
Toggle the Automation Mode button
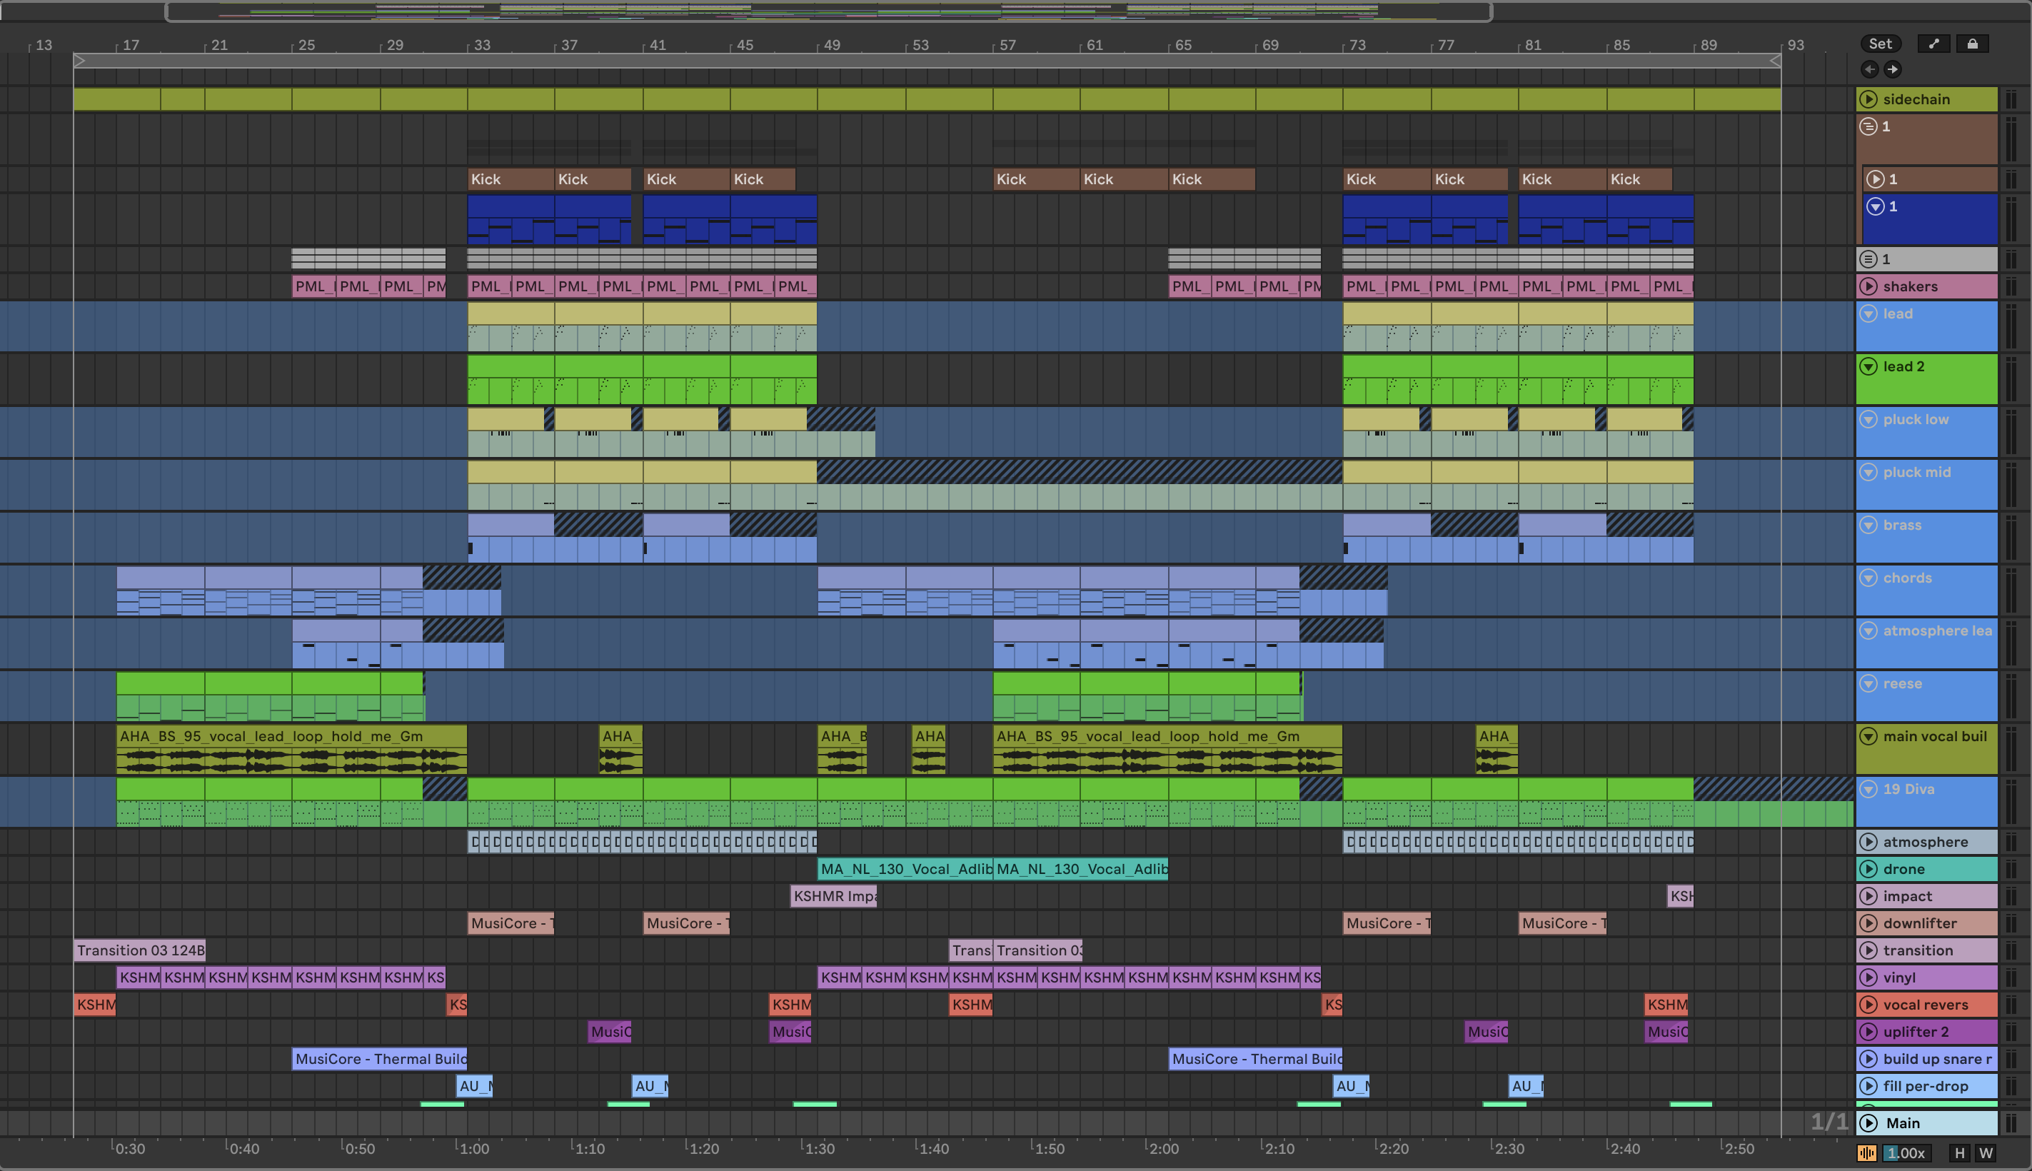[x=1933, y=44]
